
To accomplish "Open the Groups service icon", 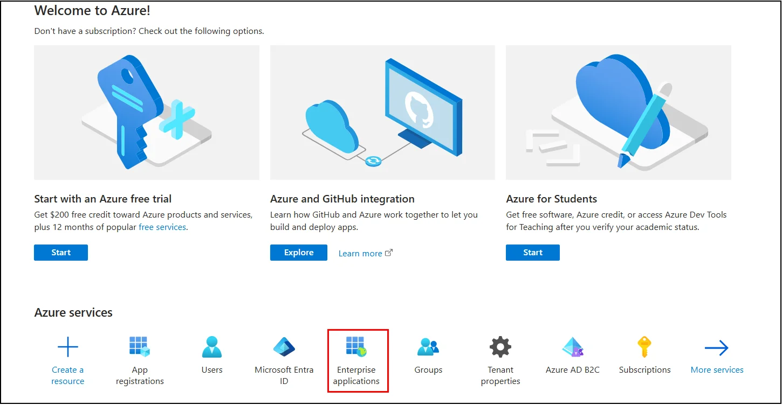I will tap(428, 347).
